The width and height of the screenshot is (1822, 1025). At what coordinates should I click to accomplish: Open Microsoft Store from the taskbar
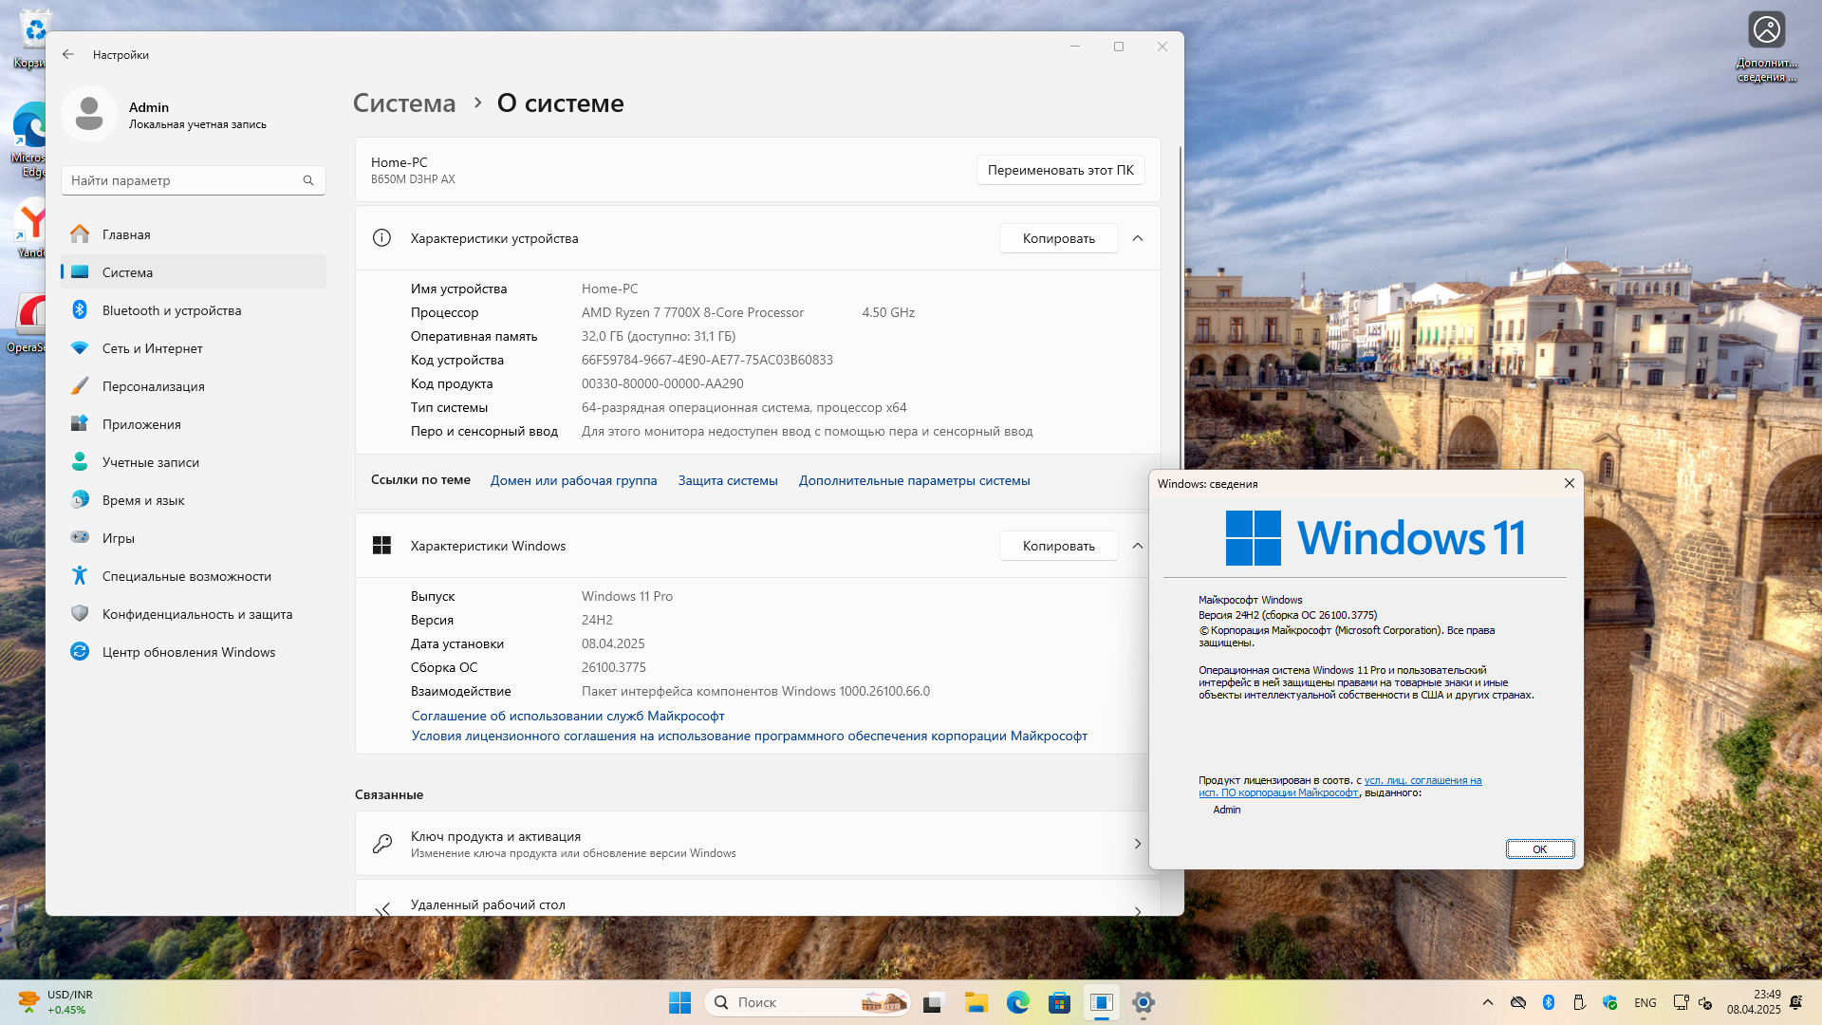1059,1002
